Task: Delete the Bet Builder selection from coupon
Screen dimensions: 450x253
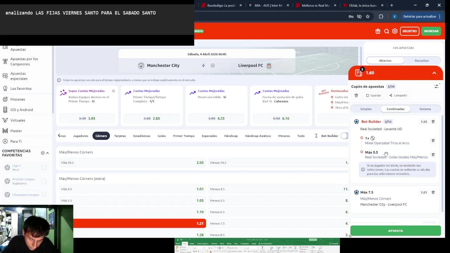Action: [x=433, y=122]
